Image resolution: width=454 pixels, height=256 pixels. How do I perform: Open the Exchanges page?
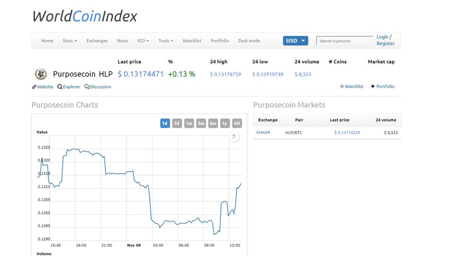click(x=97, y=41)
